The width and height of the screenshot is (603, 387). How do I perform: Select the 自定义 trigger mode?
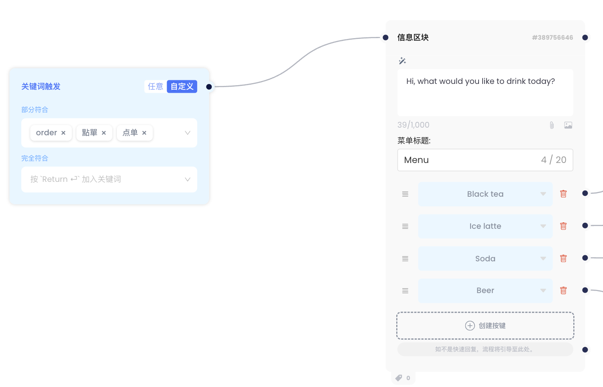[182, 87]
